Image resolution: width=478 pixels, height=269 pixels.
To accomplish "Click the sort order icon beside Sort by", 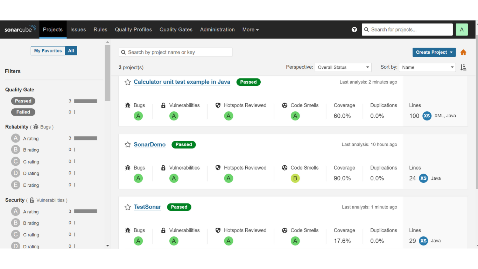I will click(x=463, y=67).
